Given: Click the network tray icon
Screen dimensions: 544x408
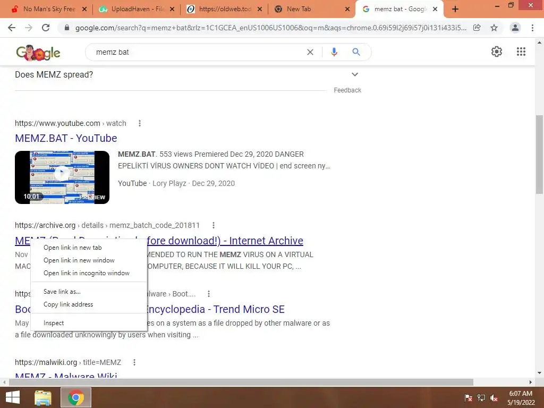Looking at the screenshot, I should click(x=481, y=398).
